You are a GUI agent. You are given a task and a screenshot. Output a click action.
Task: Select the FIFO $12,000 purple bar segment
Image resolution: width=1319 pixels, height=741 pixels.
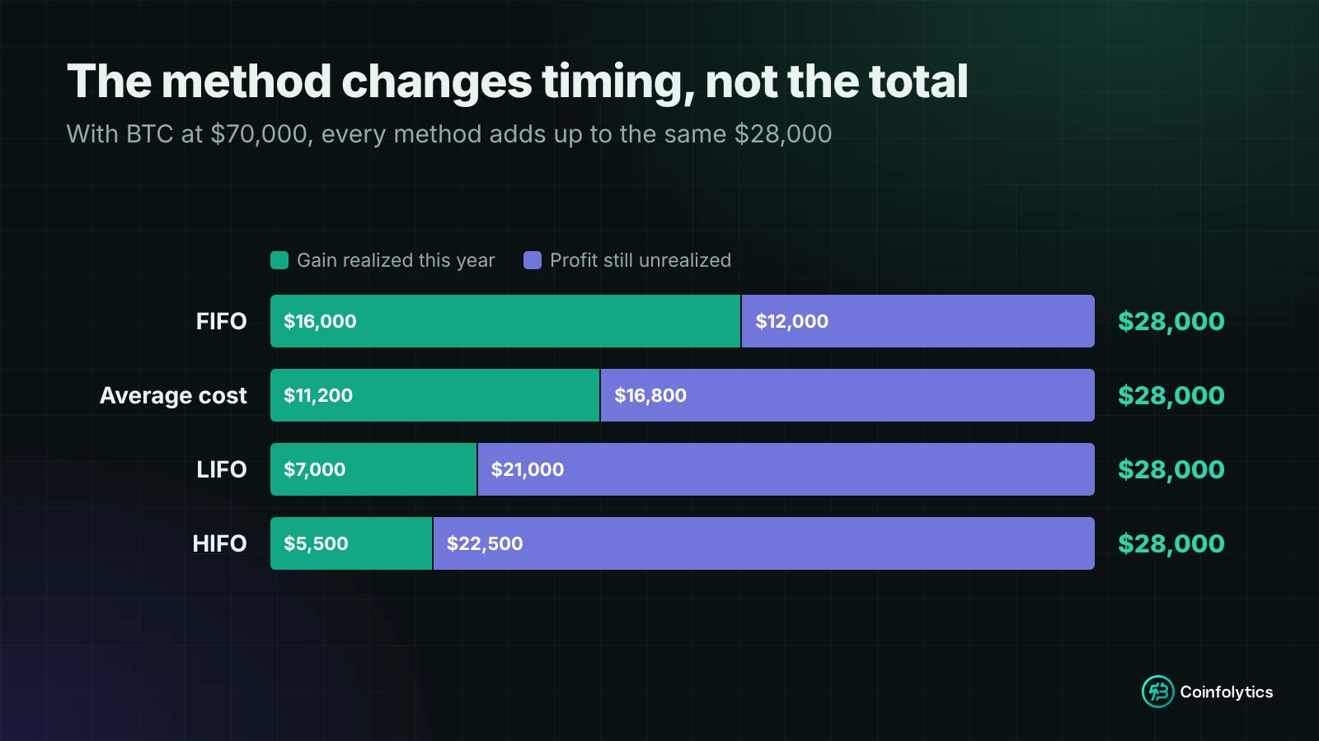tap(918, 321)
